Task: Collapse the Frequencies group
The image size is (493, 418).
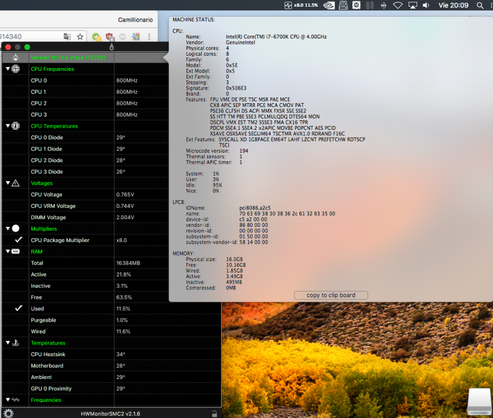Action: 8,400
